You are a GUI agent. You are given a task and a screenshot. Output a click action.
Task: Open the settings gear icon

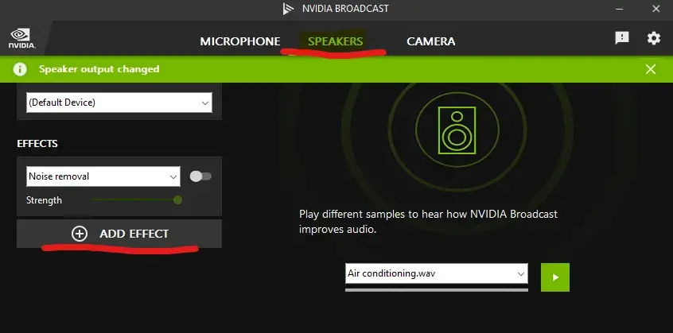click(653, 38)
